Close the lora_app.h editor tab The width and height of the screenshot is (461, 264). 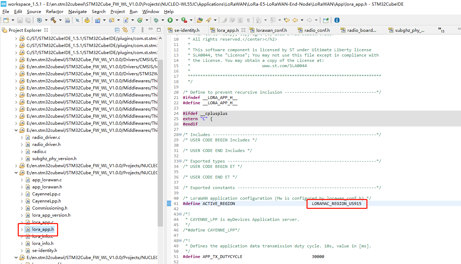(243, 30)
